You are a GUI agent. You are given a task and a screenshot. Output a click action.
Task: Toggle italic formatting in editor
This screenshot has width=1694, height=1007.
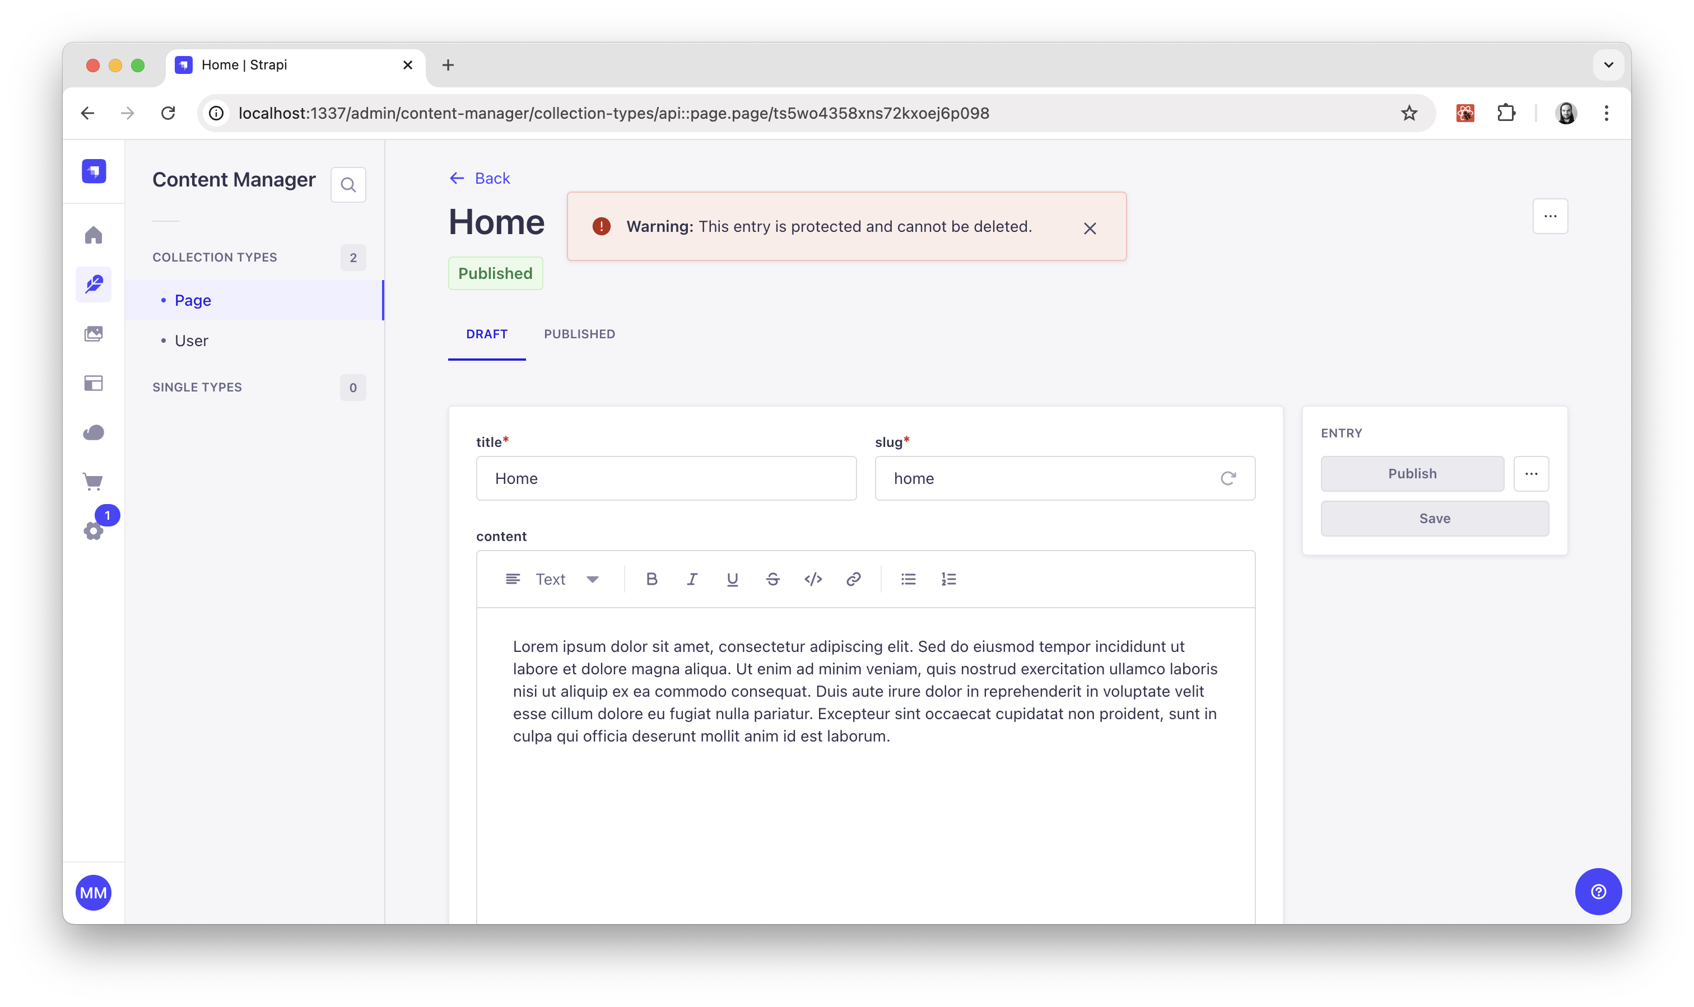point(692,579)
